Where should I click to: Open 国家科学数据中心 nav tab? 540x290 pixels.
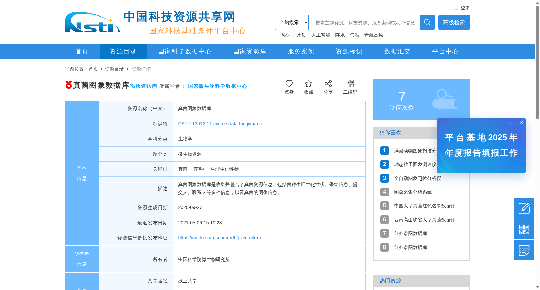(x=185, y=51)
